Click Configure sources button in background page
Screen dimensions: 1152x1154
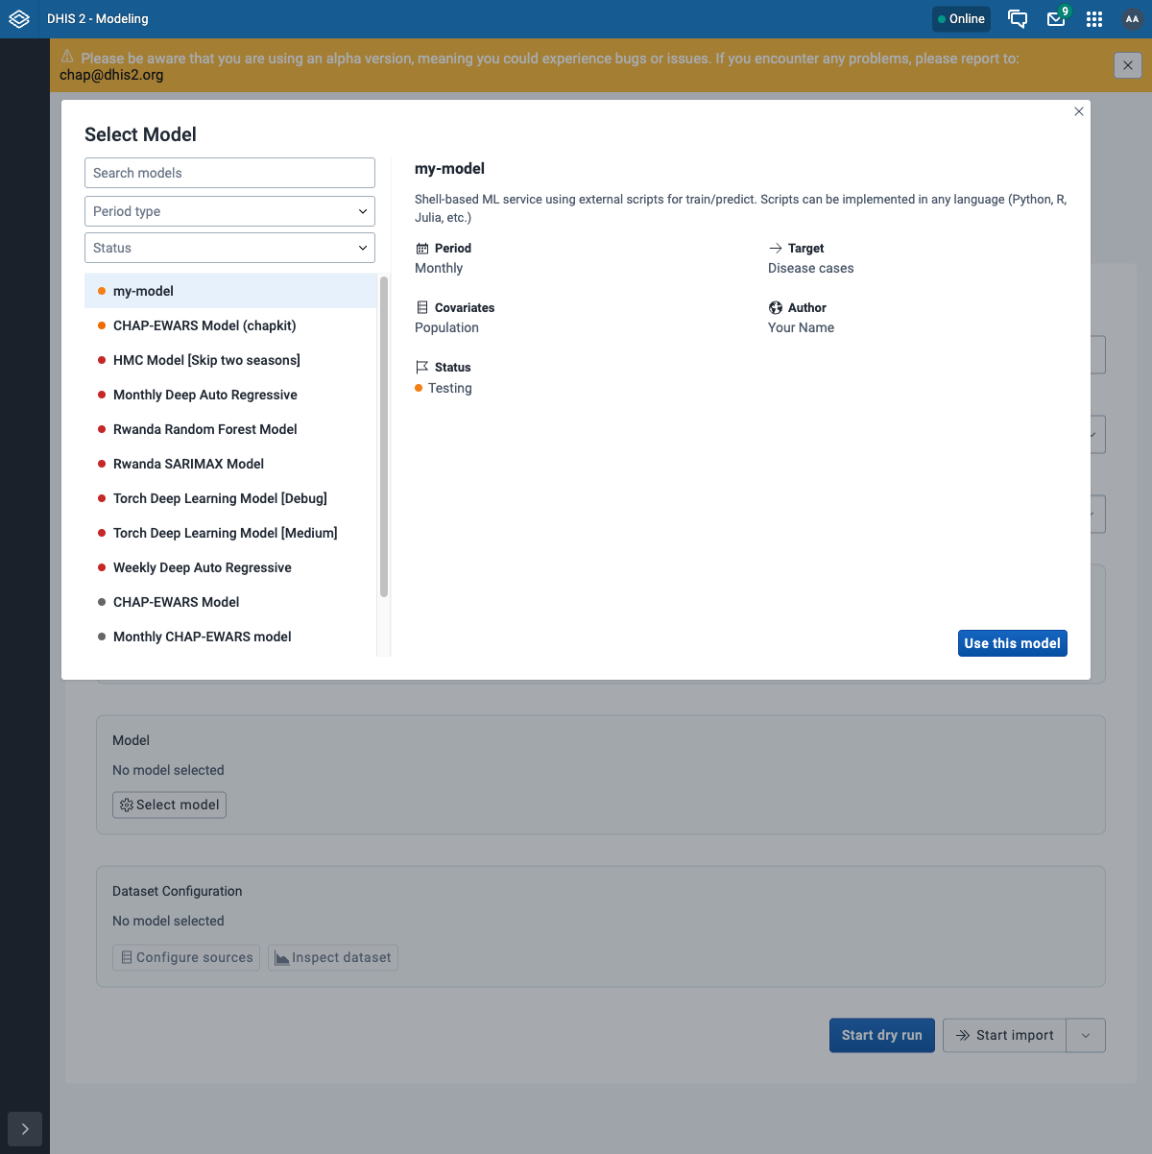(186, 957)
